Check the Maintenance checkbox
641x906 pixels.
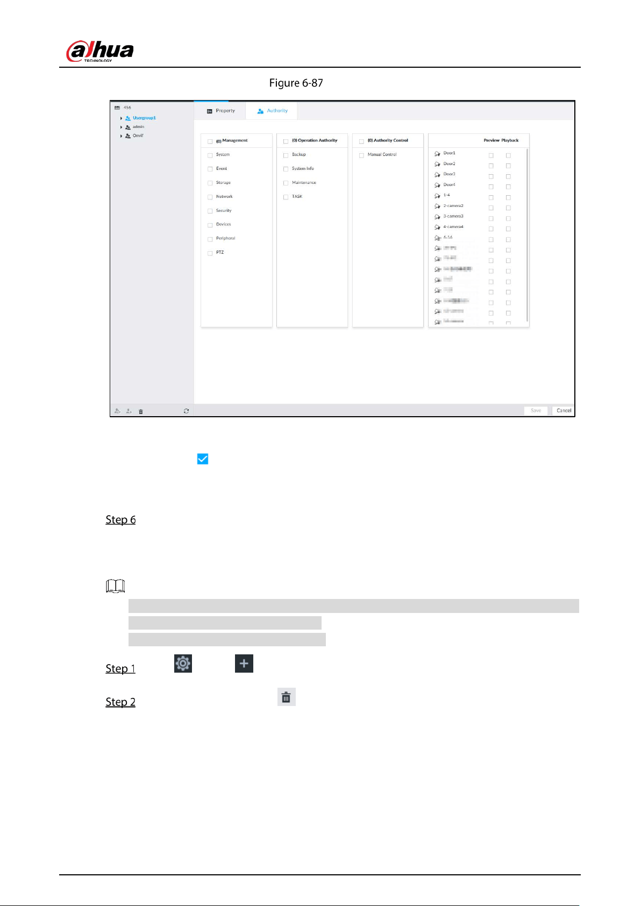click(286, 183)
